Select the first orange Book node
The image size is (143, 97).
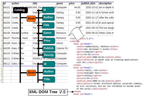[31, 19]
